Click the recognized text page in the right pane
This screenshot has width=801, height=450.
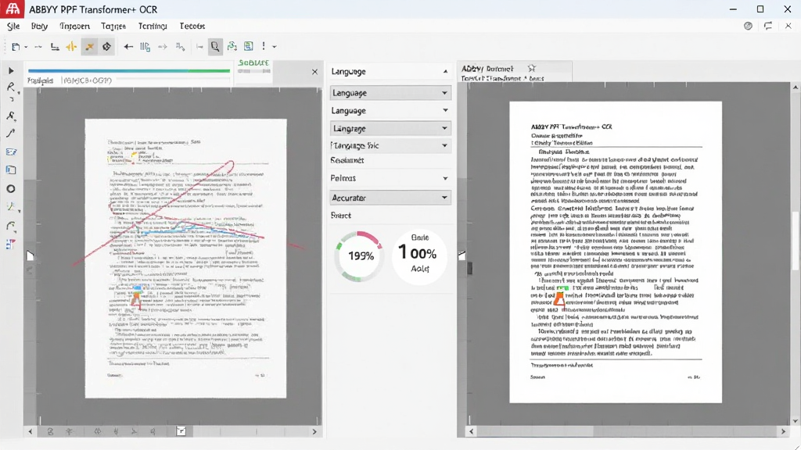[616, 252]
